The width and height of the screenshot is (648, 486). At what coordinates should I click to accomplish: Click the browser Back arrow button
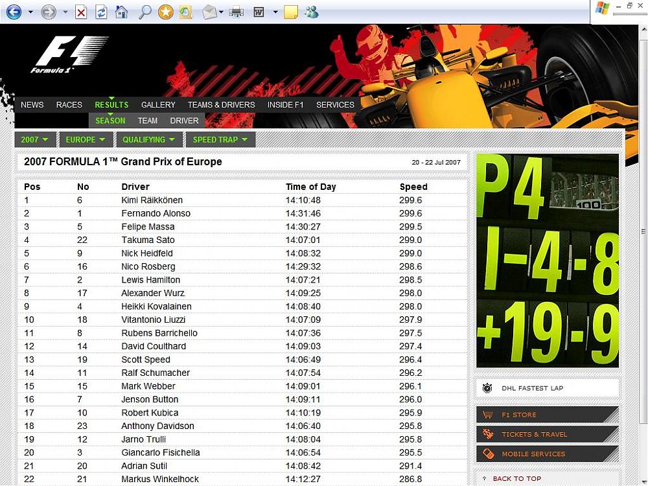[x=14, y=12]
